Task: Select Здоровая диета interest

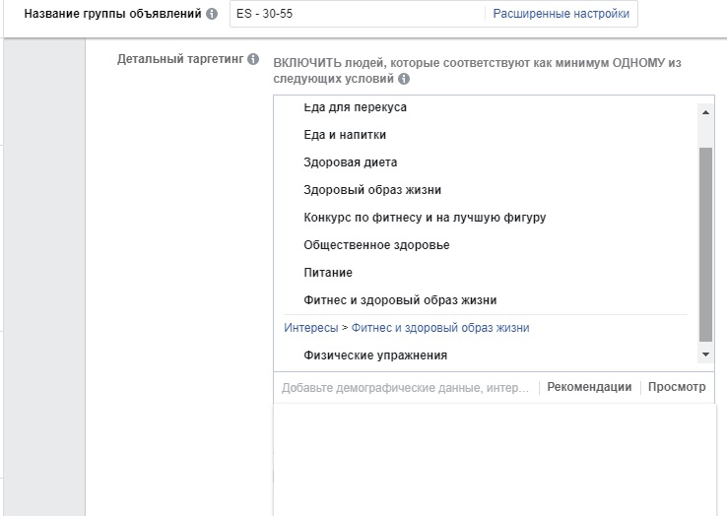Action: click(351, 162)
